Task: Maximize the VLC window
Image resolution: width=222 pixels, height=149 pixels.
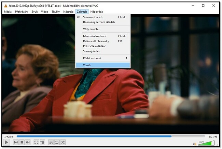Action: coord(203,6)
